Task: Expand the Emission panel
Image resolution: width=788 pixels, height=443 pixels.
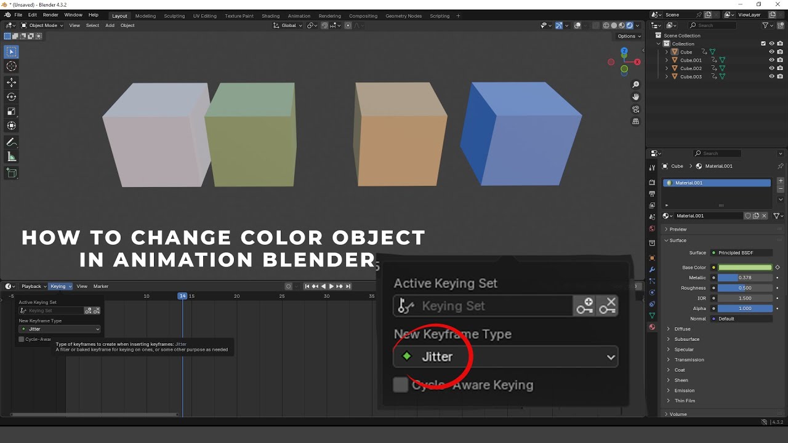Action: click(684, 391)
